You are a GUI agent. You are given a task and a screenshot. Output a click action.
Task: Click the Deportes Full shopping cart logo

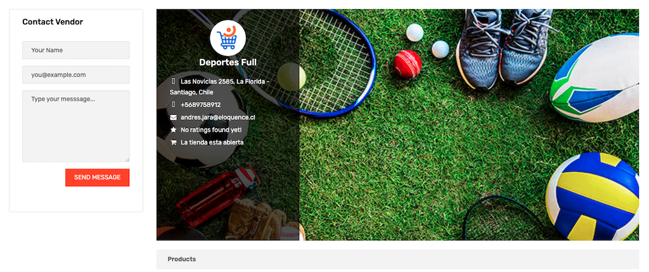[228, 37]
